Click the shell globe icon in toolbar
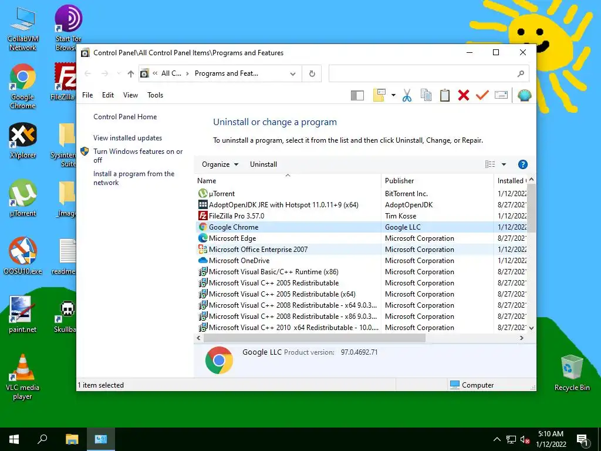Screen dimensions: 601x451 524,95
